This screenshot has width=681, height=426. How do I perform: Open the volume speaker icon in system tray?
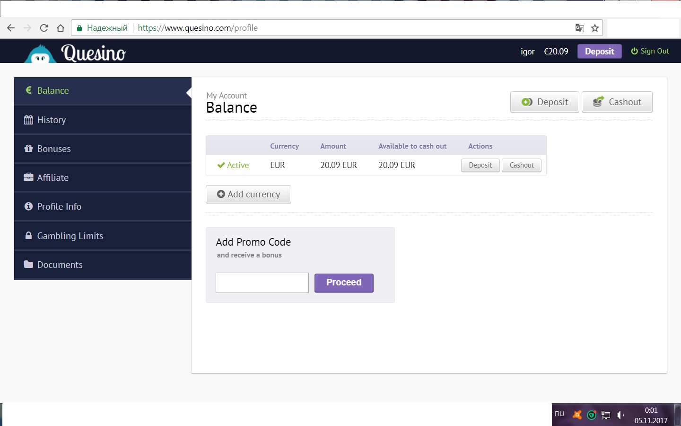620,415
